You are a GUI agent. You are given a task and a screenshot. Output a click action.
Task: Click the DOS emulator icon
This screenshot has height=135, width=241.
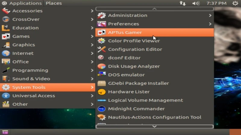click(102, 75)
